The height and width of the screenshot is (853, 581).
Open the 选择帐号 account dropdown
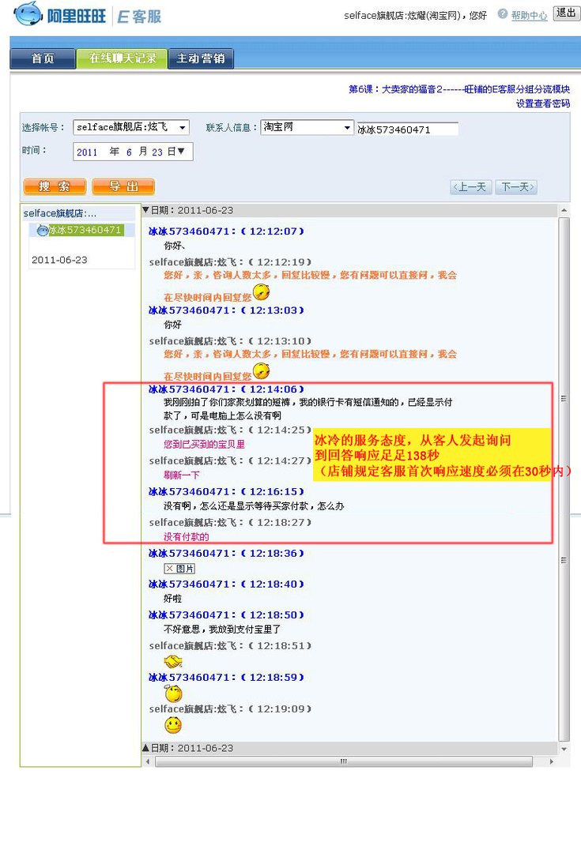click(131, 127)
